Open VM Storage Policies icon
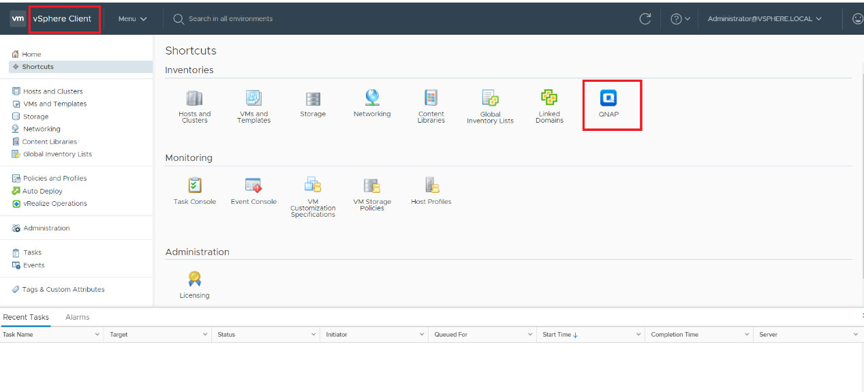The image size is (864, 392). pos(372,185)
